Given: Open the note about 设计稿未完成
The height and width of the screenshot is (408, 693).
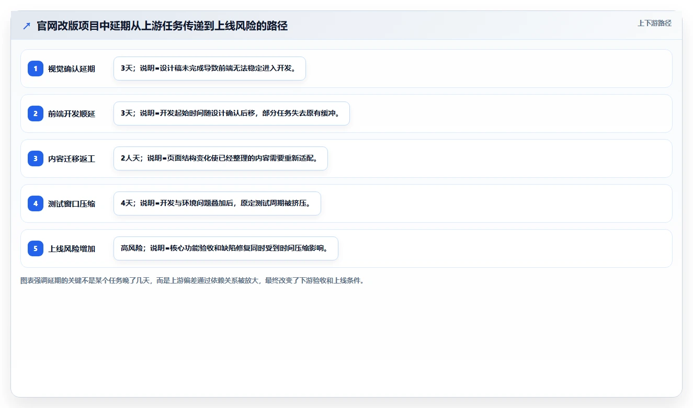Looking at the screenshot, I should [x=209, y=69].
